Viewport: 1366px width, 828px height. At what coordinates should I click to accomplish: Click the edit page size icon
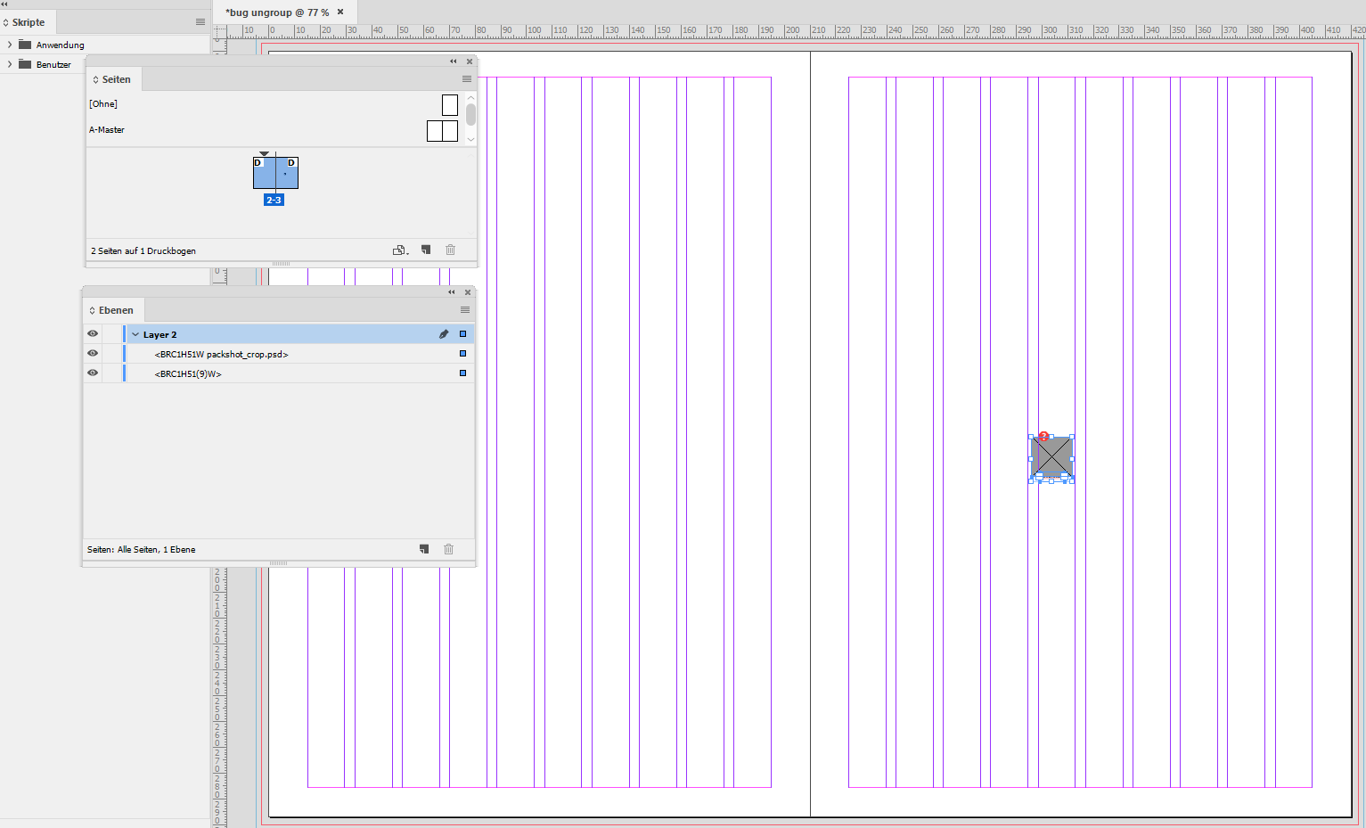[399, 250]
